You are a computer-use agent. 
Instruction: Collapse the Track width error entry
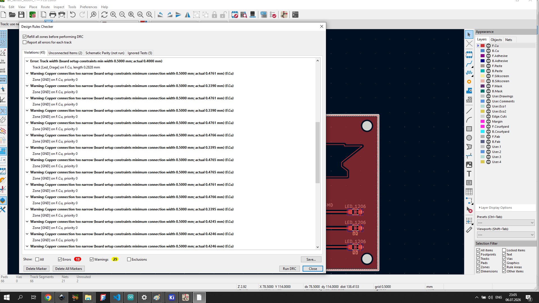(x=27, y=61)
